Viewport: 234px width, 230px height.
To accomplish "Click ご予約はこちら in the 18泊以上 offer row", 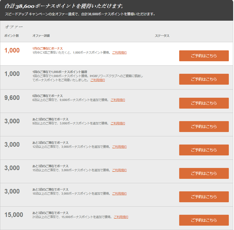I will [x=204, y=197].
